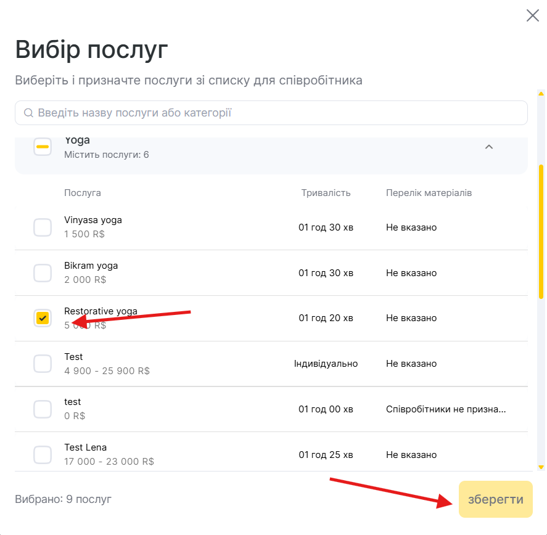Enable the 0 R$ test service checkbox
547x535 pixels.
pos(43,409)
